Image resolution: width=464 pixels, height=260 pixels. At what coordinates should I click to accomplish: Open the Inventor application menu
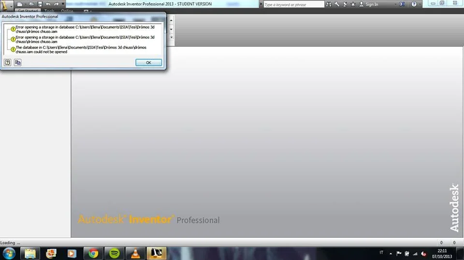click(6, 5)
